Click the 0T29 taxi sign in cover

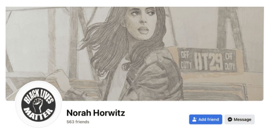coord(208,61)
